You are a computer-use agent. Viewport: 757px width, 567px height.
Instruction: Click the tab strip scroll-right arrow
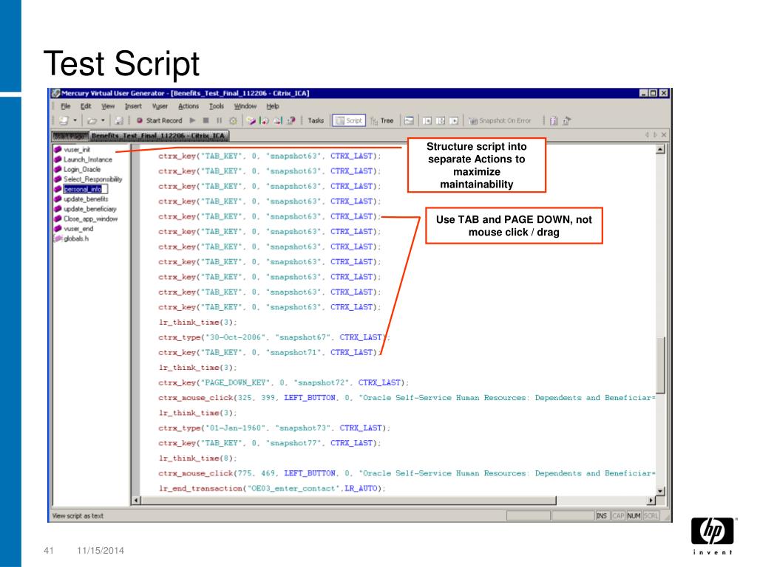[655, 135]
